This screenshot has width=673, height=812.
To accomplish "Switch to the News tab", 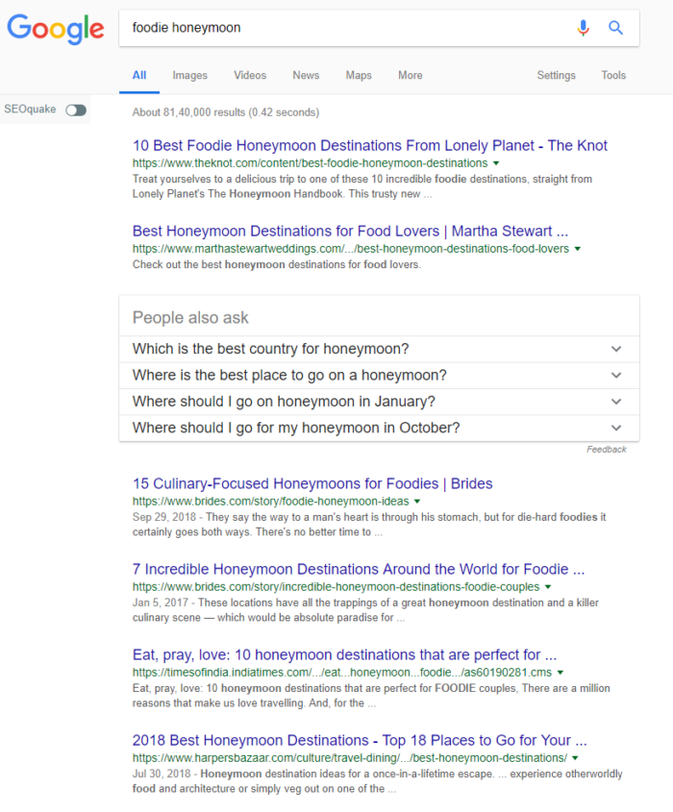I will [306, 76].
